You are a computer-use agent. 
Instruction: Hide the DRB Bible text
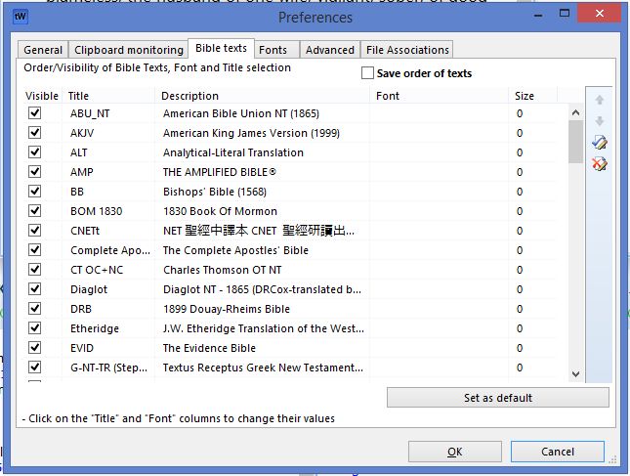[x=34, y=308]
